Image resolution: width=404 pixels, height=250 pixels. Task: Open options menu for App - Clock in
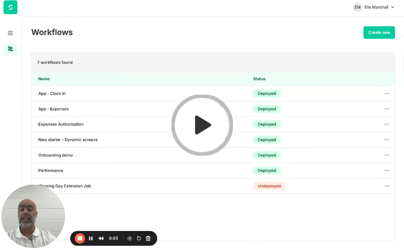pos(386,93)
